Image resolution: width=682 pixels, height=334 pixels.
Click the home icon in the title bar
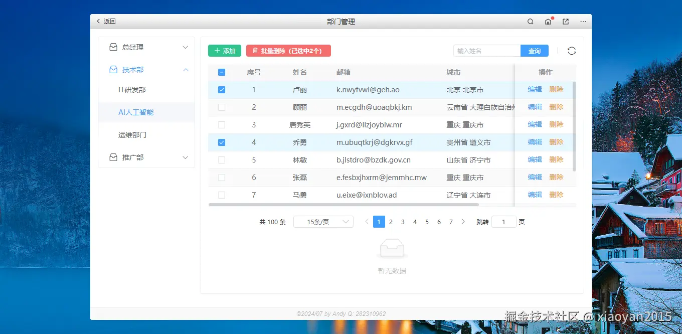coord(548,22)
